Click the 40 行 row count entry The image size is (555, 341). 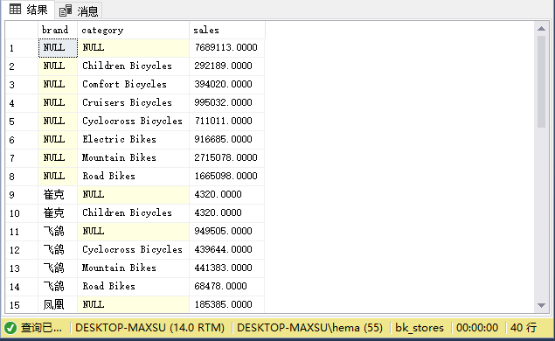coord(524,328)
